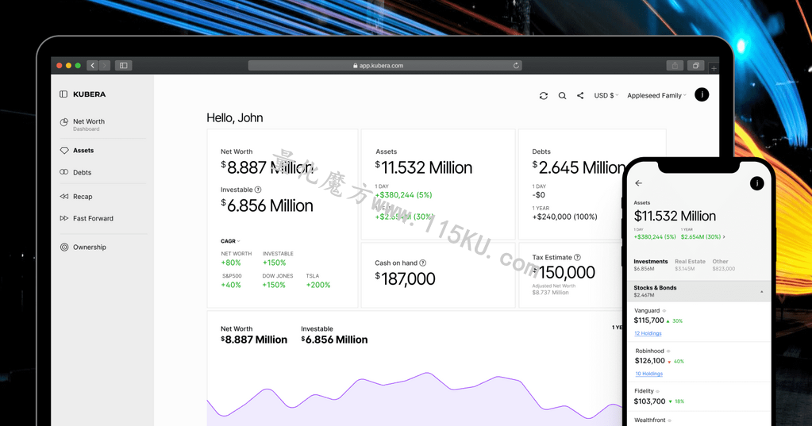Click the Cash on hand help icon
Image resolution: width=812 pixels, height=426 pixels.
[x=422, y=263]
